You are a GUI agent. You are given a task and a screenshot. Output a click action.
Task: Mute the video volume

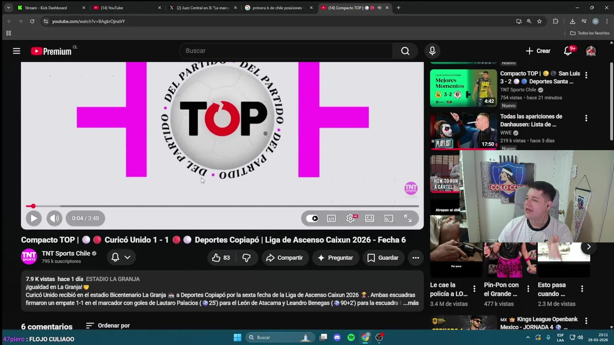point(55,218)
